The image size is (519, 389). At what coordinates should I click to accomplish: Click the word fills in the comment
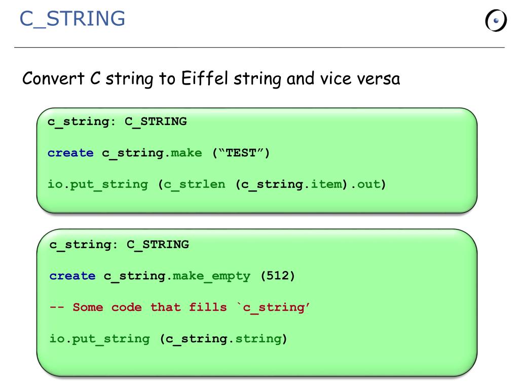pos(208,307)
